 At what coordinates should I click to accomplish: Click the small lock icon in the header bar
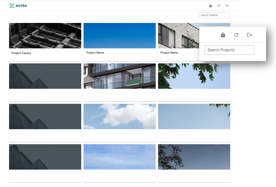point(211,6)
